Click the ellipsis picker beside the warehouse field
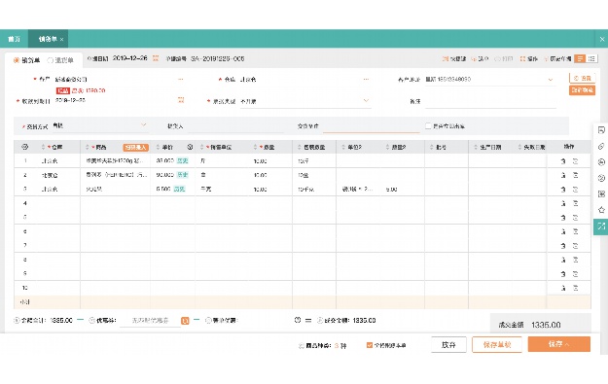The image size is (608, 384). 366,79
